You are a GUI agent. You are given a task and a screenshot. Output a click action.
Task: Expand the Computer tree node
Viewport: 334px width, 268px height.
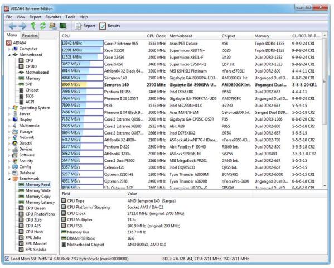click(9, 49)
